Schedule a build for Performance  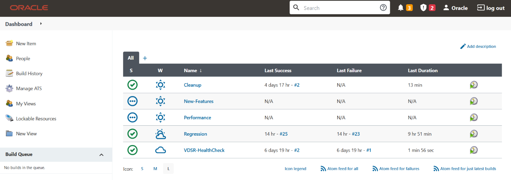[474, 117]
